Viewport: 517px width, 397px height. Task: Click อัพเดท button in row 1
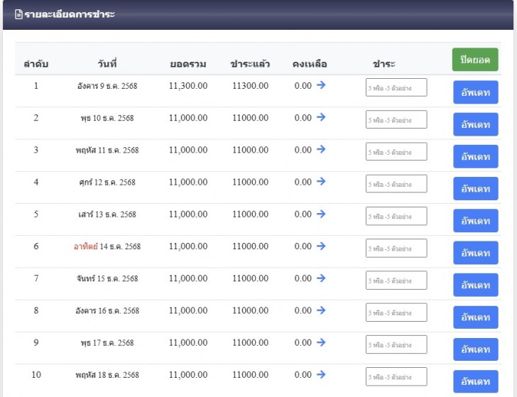pyautogui.click(x=476, y=92)
